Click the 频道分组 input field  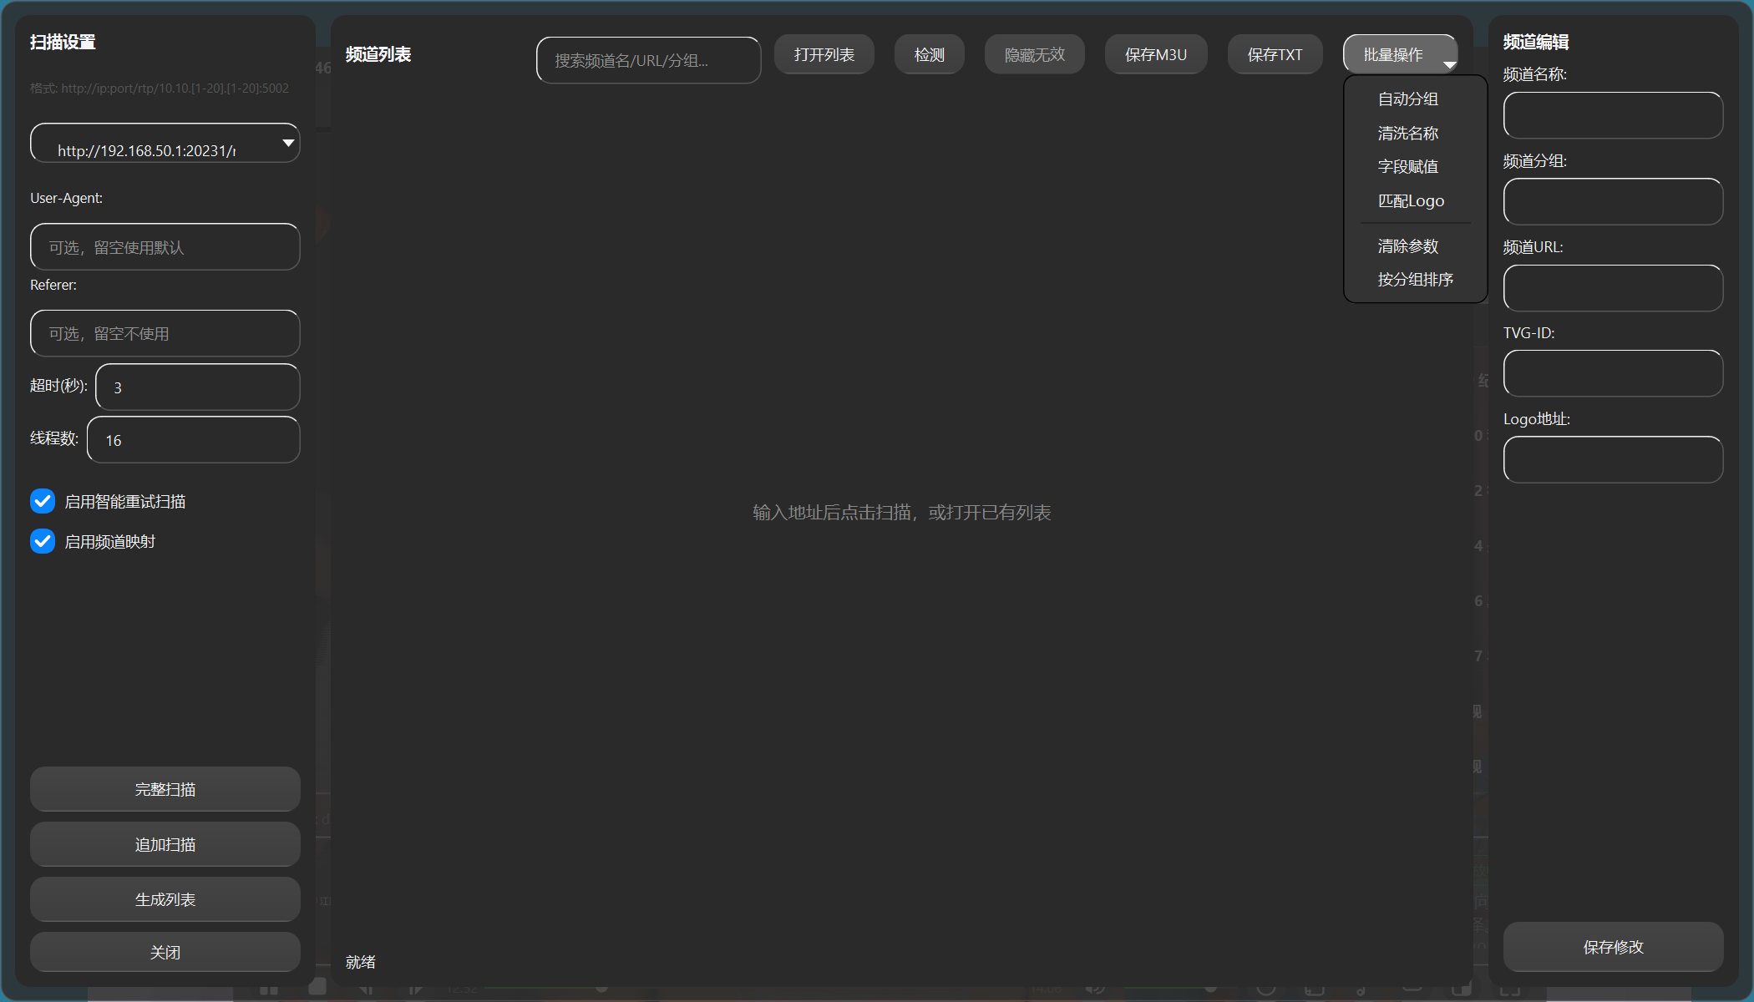coord(1613,201)
